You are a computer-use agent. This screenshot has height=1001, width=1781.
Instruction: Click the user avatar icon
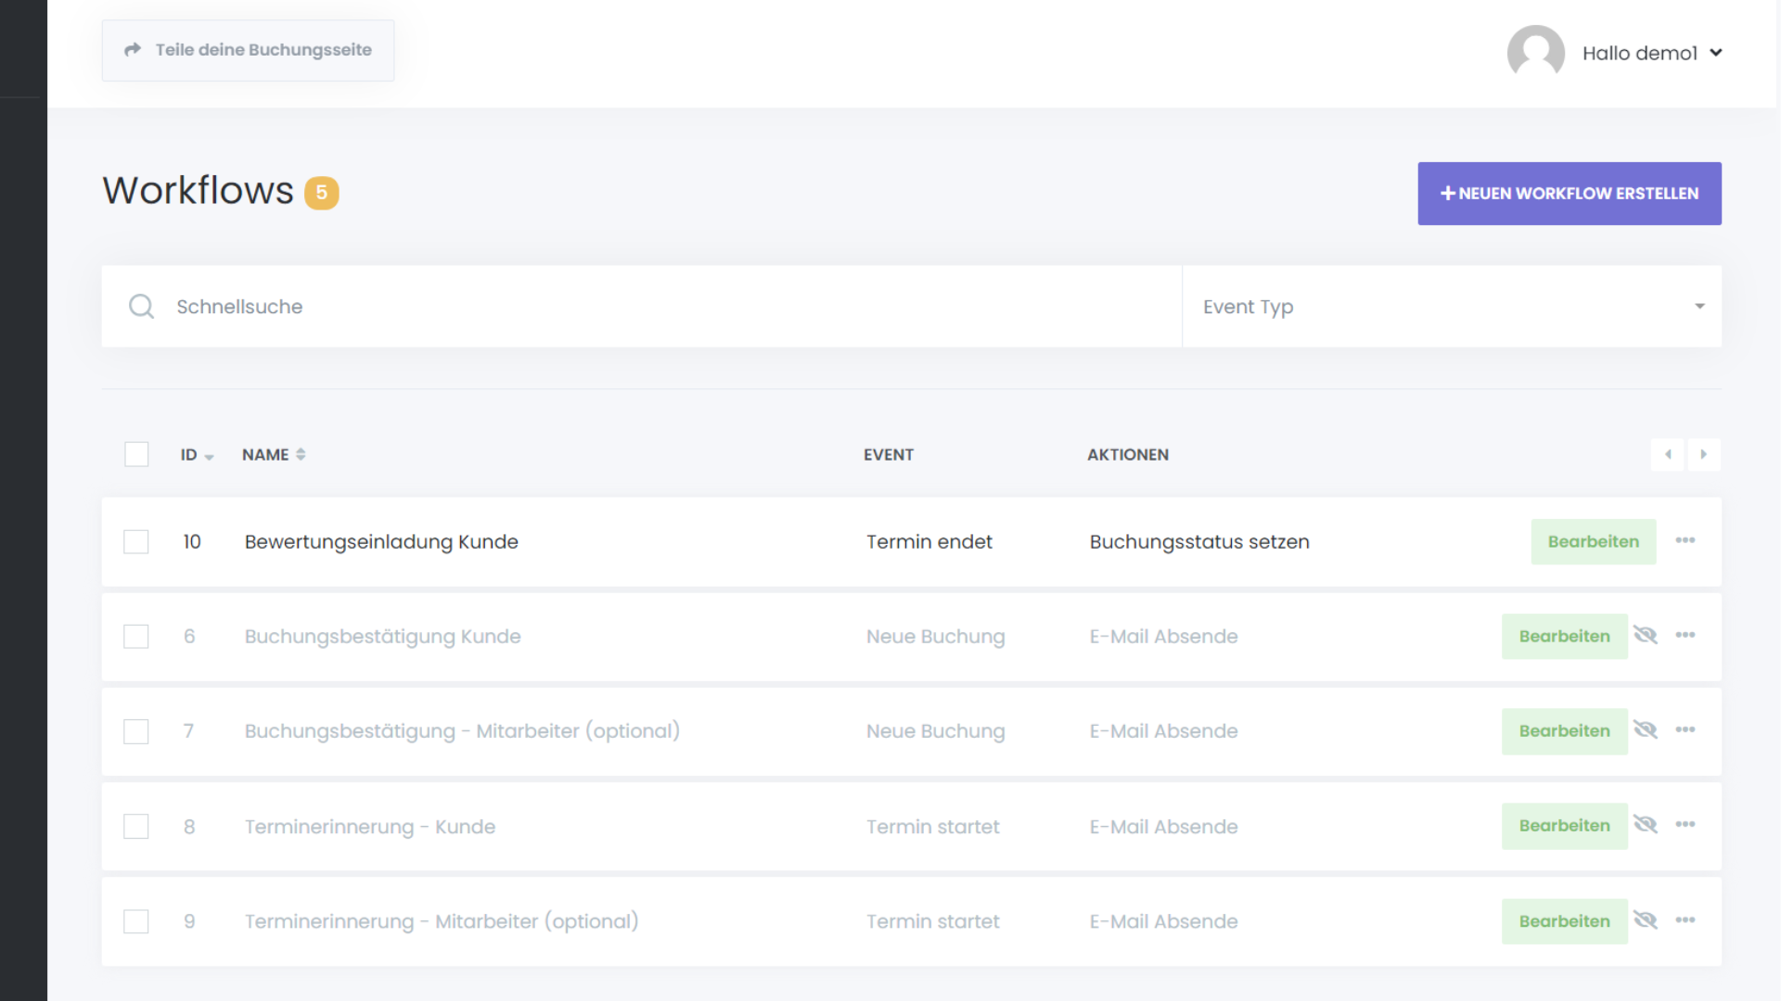point(1535,53)
